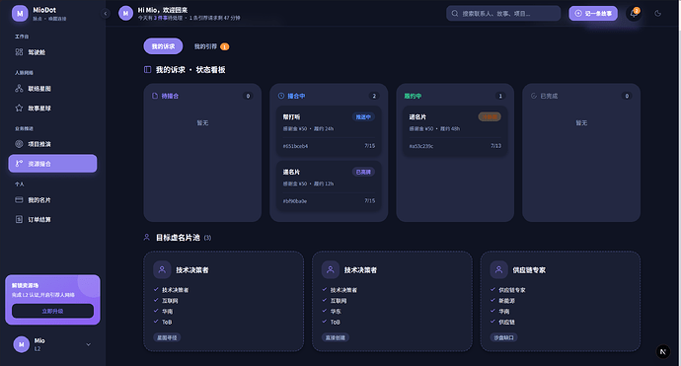Open 订单结算 receipt icon in the sidebar

(19, 219)
